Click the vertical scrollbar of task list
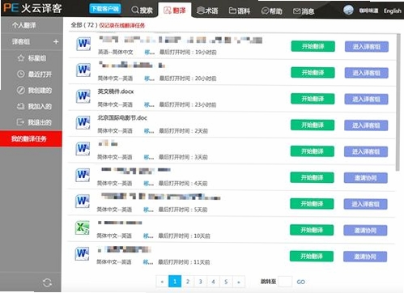This screenshot has width=404, height=293. pyautogui.click(x=398, y=102)
